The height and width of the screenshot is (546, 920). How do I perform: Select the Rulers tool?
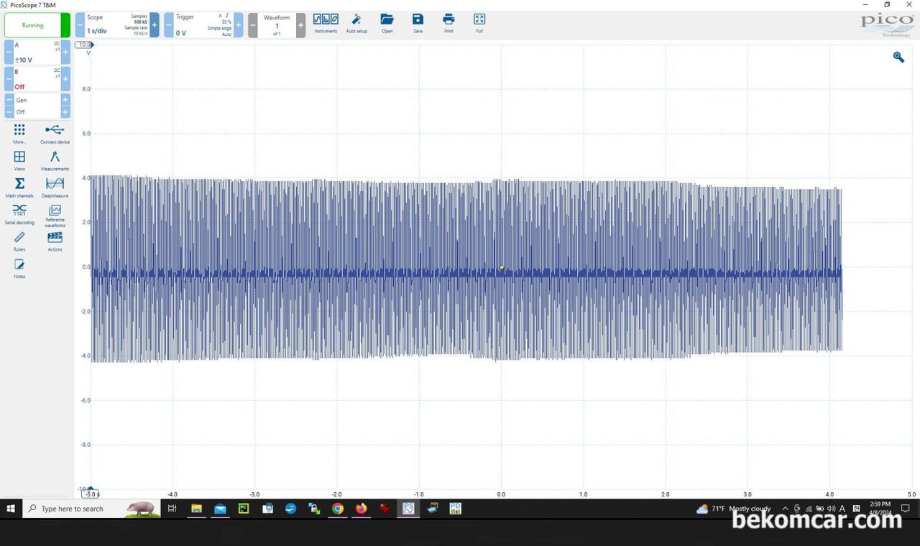click(x=19, y=241)
